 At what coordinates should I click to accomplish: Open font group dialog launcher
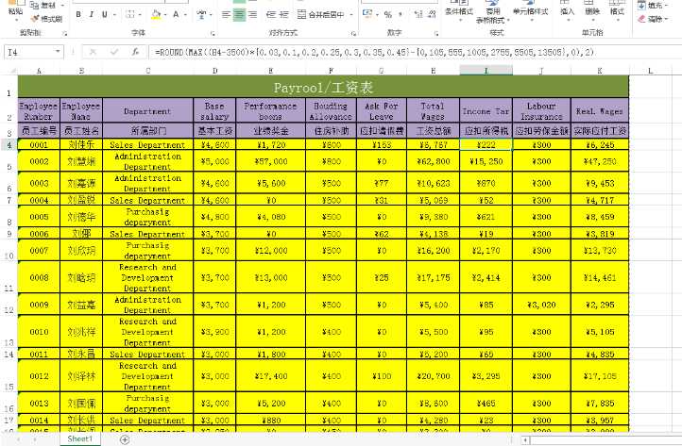pyautogui.click(x=213, y=33)
